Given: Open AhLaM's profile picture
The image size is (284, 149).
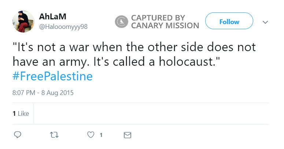Looking at the screenshot, I should [x=23, y=22].
